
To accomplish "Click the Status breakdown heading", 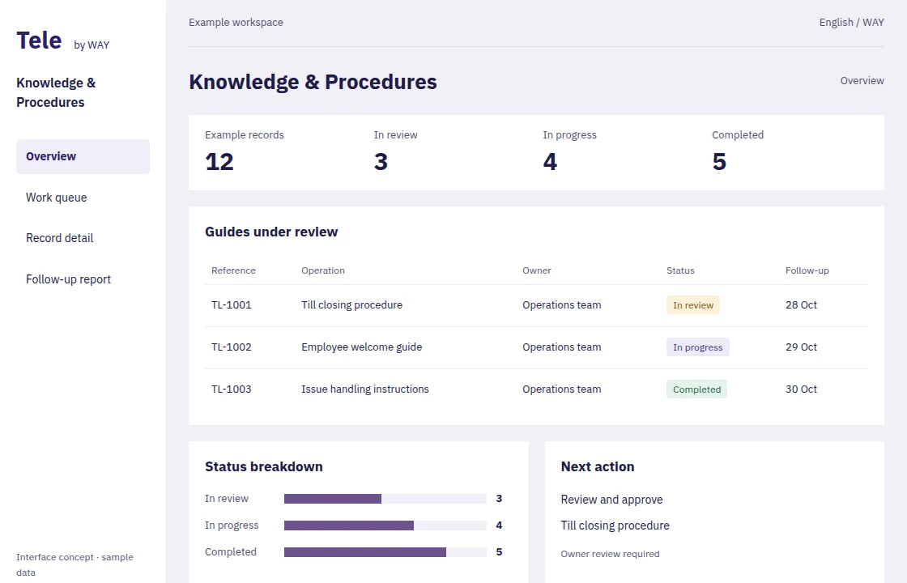I will 264,466.
